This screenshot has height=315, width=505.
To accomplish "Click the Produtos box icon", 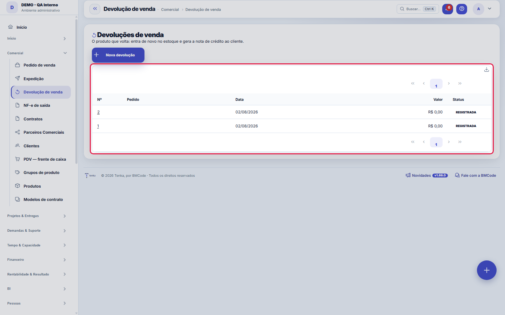I will tap(18, 186).
